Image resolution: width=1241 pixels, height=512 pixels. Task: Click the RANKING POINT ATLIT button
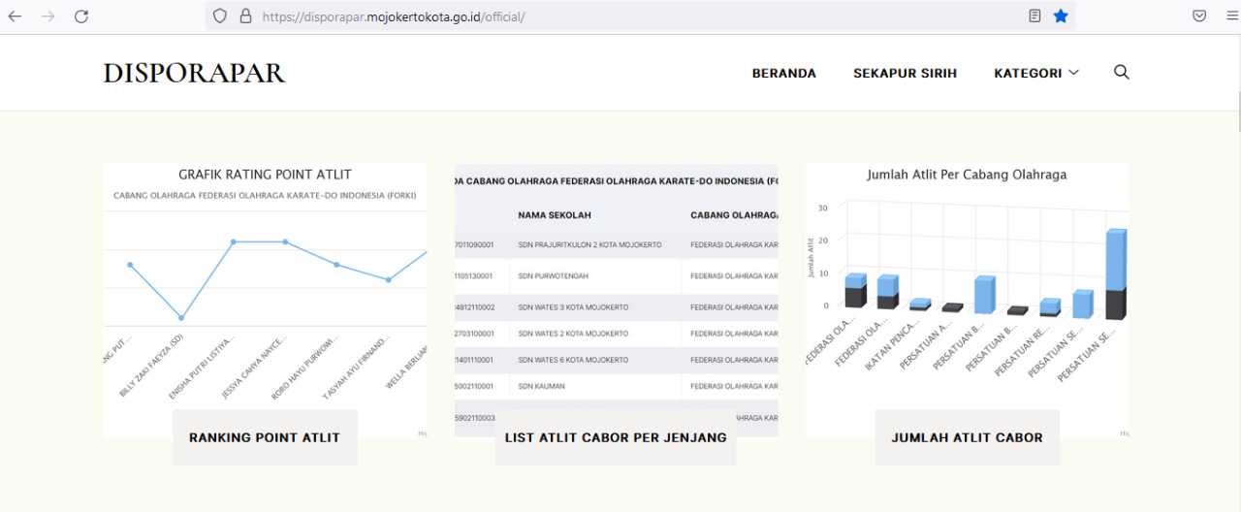pos(265,437)
